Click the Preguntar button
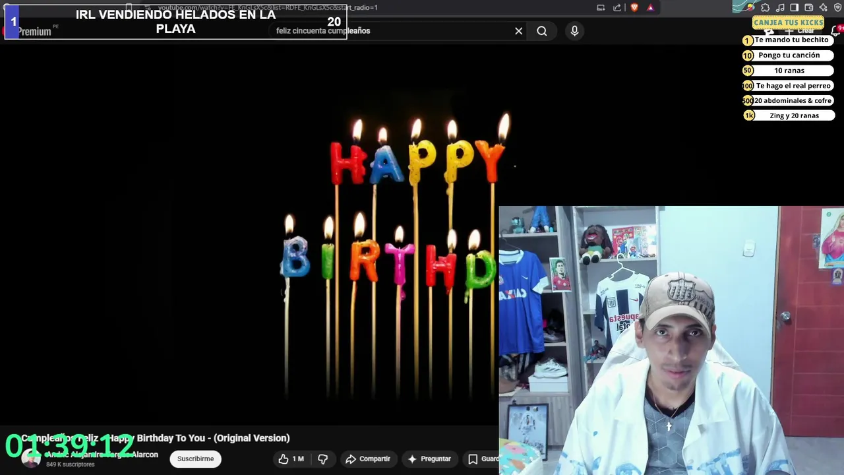844x475 pixels. 429,459
